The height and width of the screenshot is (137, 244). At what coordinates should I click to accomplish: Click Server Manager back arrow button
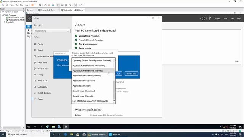29,19
